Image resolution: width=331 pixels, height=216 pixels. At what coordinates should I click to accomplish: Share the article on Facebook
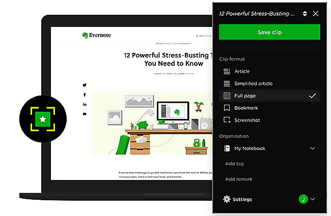85,95
